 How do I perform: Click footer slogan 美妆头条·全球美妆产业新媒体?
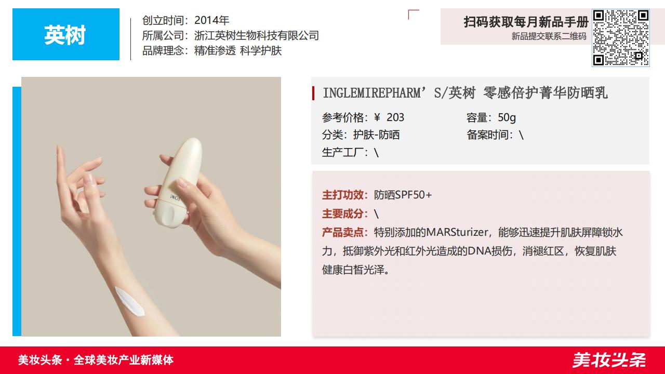(x=96, y=360)
